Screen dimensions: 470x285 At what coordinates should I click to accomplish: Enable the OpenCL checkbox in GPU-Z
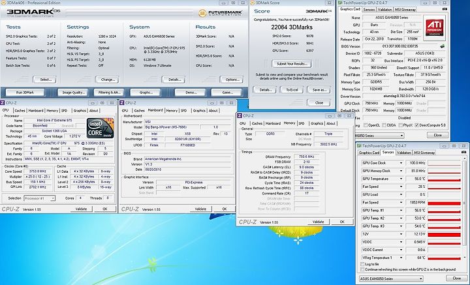coord(366,125)
